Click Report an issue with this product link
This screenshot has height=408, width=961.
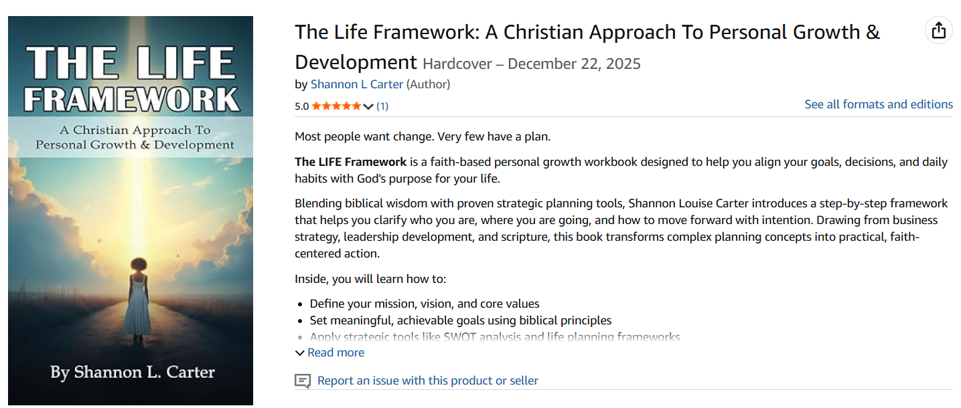coord(427,381)
